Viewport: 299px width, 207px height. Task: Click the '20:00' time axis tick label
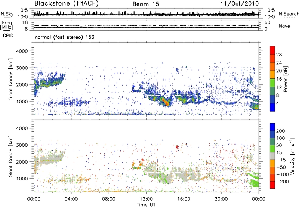(x=221, y=199)
